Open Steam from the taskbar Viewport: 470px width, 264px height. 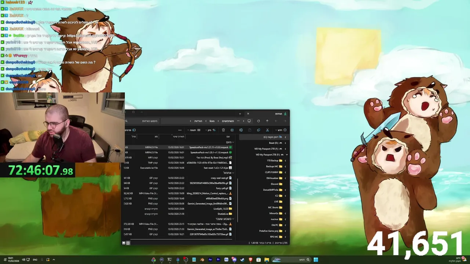[x=242, y=260]
